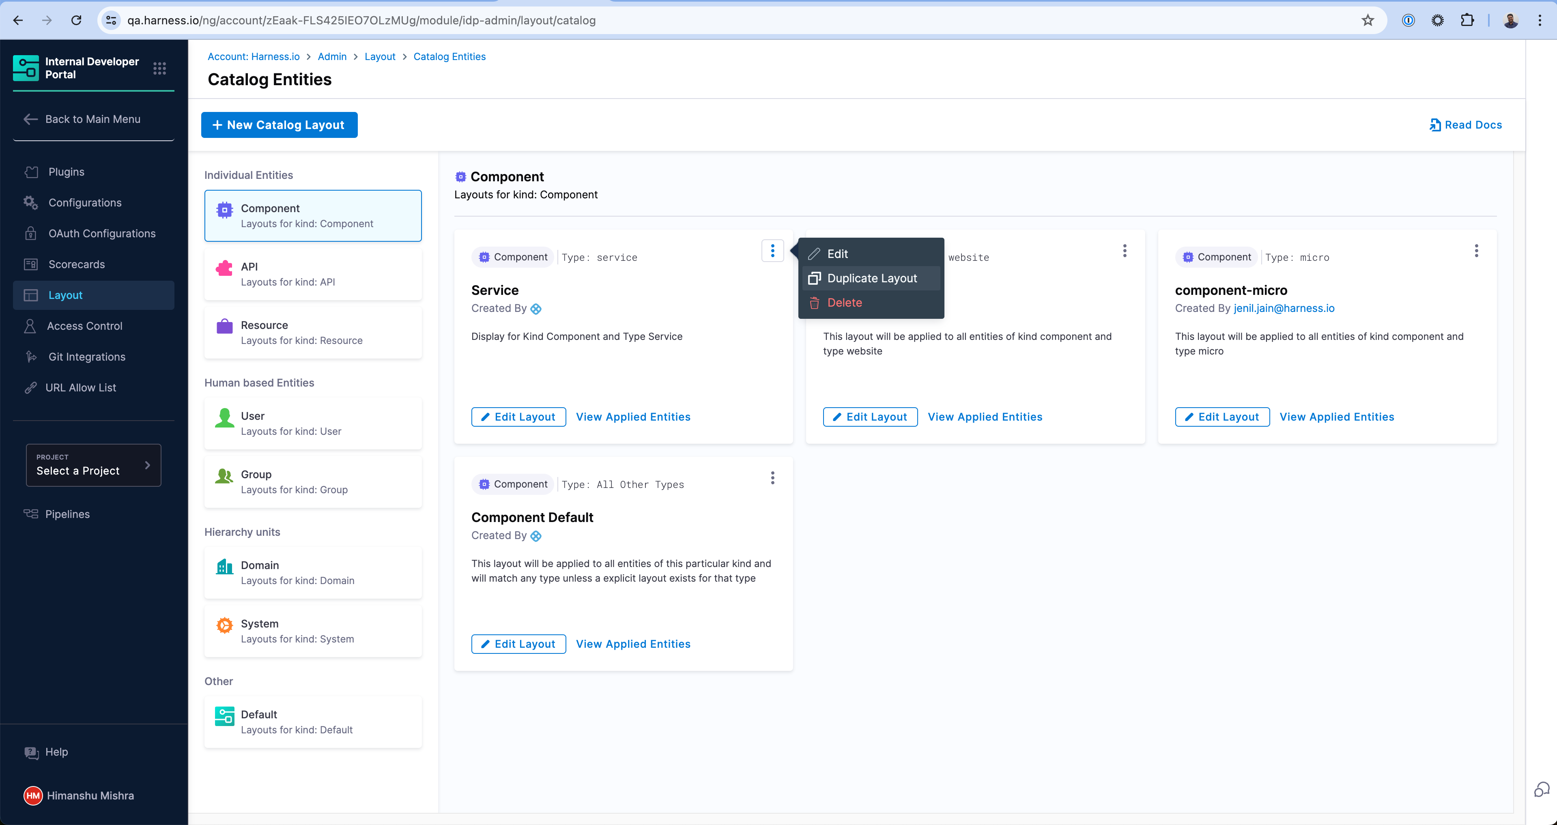Viewport: 1557px width, 825px height.
Task: Click Edit in the context menu
Action: [837, 254]
